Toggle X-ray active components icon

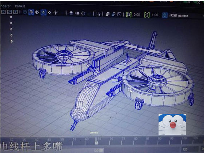pos(113,14)
